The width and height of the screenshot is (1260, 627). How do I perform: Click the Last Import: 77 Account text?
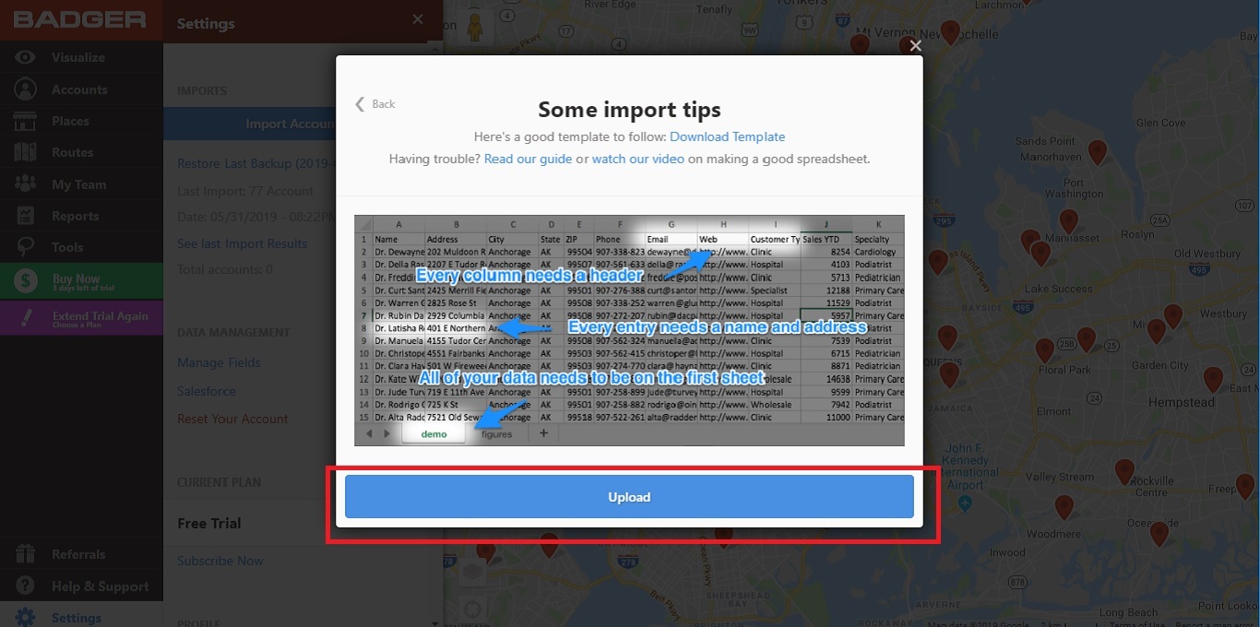[x=245, y=191]
